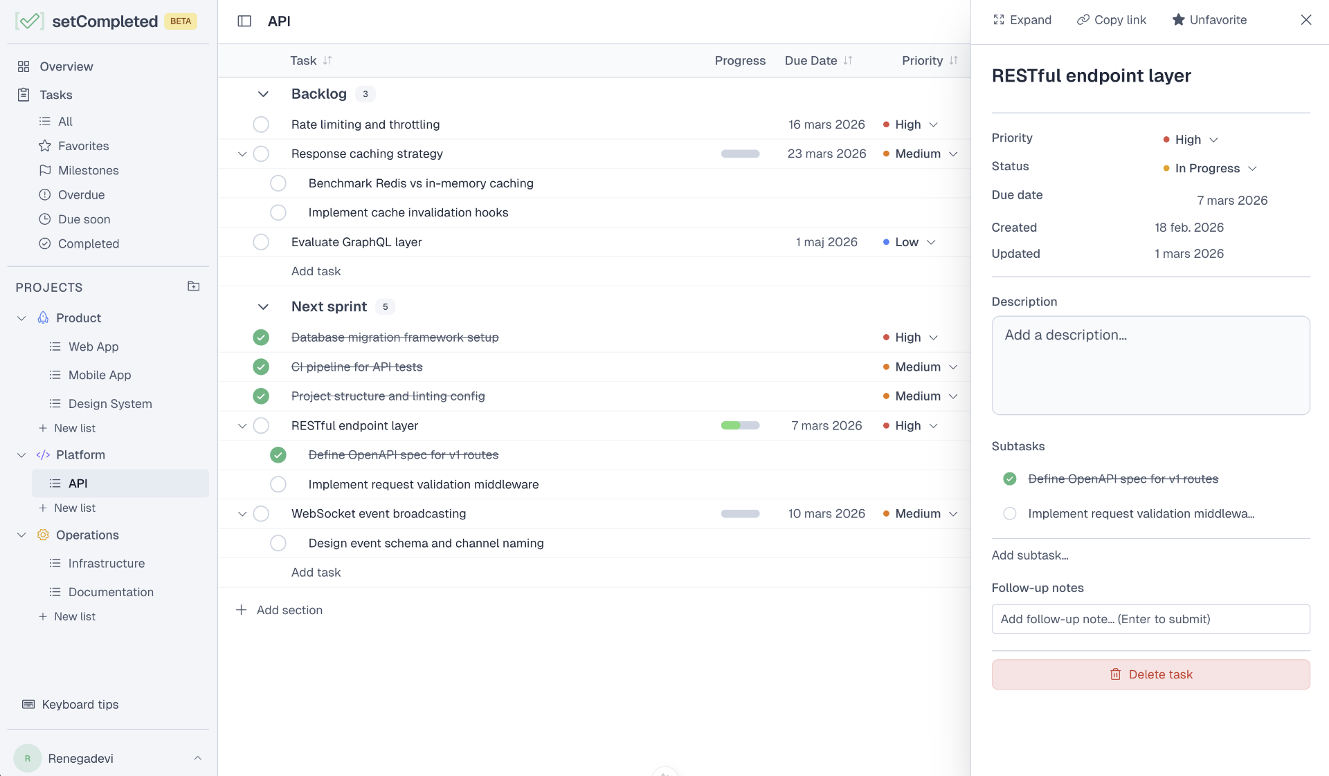The image size is (1329, 776).
Task: Uncheck the completed CI pipeline for API tests
Action: pos(261,367)
